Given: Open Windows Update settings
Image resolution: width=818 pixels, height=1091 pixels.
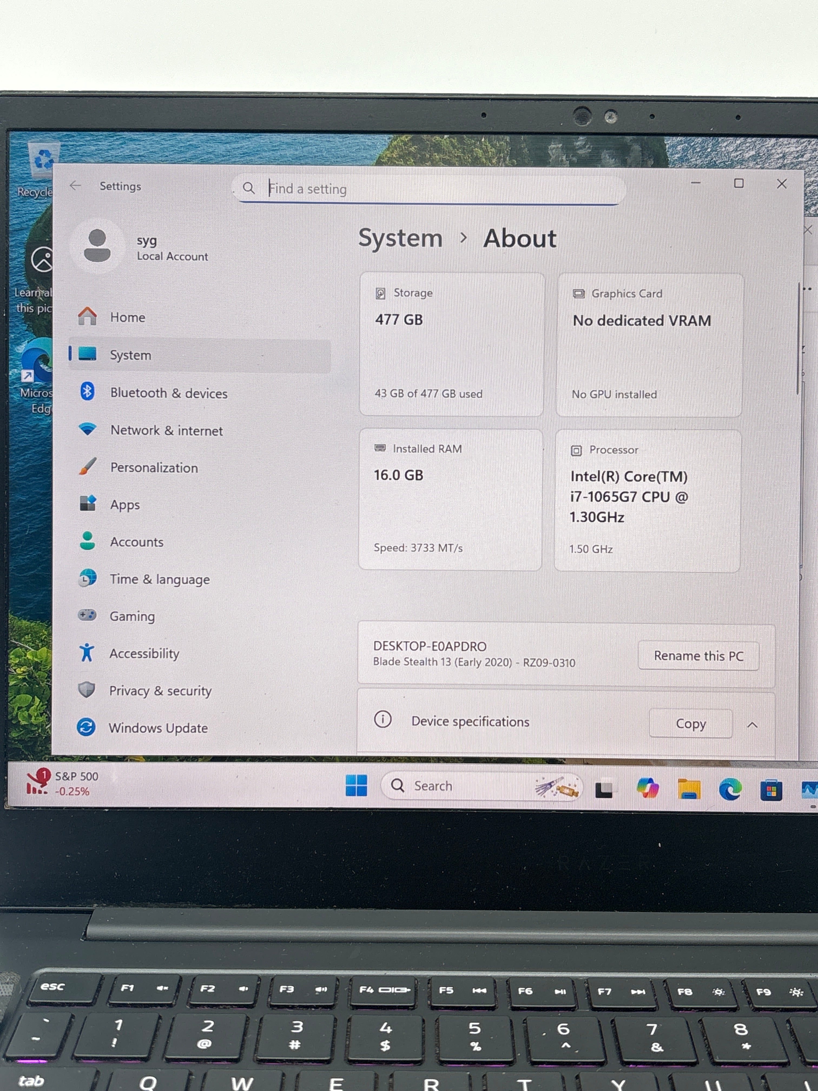Looking at the screenshot, I should point(199,728).
